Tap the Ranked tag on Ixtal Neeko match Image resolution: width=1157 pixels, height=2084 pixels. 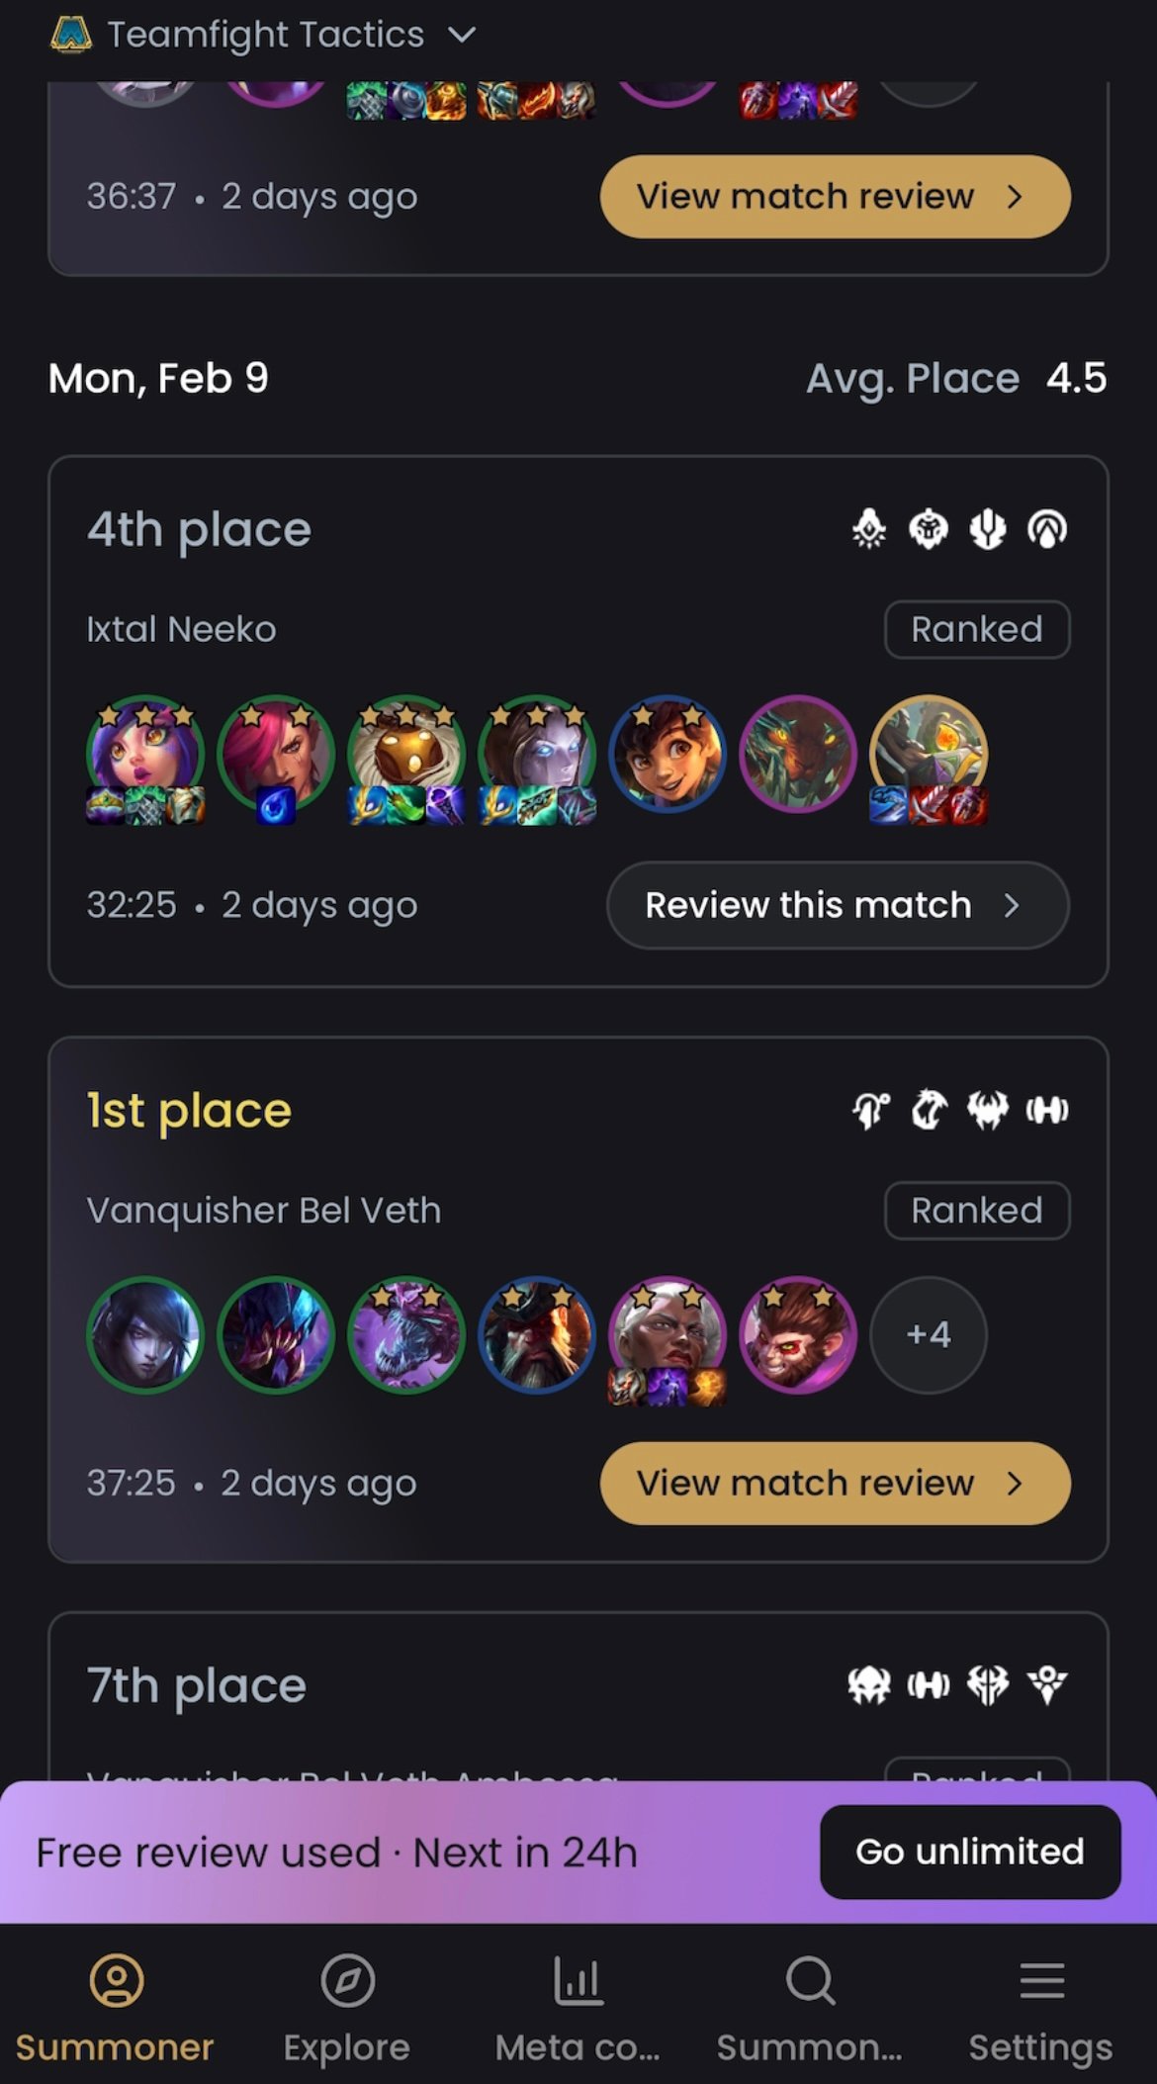click(x=977, y=629)
